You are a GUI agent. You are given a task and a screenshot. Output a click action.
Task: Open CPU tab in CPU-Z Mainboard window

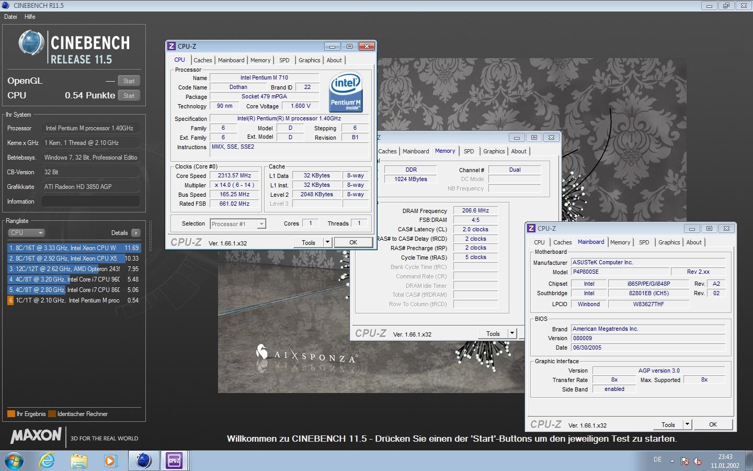coord(540,242)
